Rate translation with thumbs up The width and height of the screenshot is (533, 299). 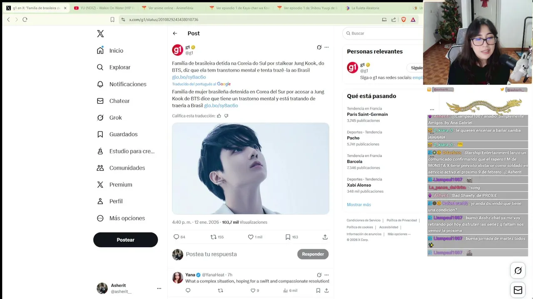[x=219, y=116]
